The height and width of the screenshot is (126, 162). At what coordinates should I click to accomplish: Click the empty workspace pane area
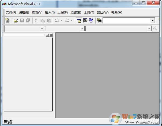[28, 74]
